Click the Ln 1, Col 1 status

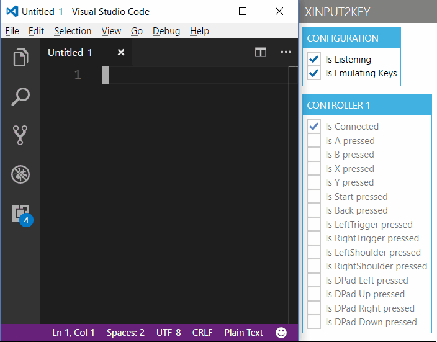tap(74, 333)
